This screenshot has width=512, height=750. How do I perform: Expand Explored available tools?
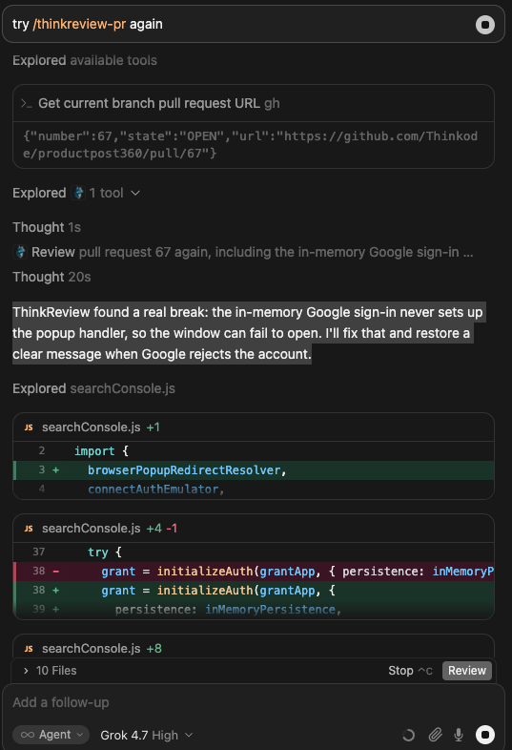tap(85, 60)
